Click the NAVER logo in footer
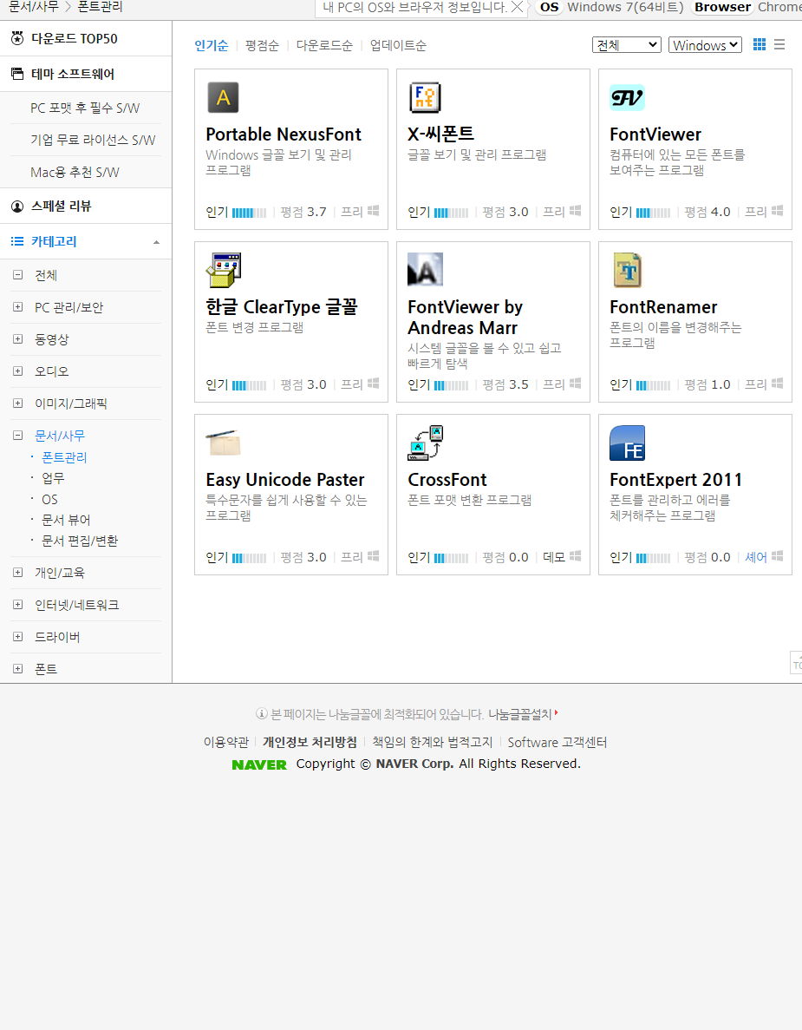Screen dimensions: 802x1030 [x=259, y=764]
